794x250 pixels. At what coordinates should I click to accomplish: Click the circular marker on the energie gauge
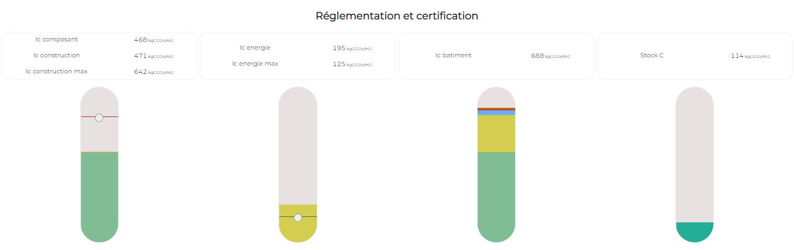[x=298, y=218]
